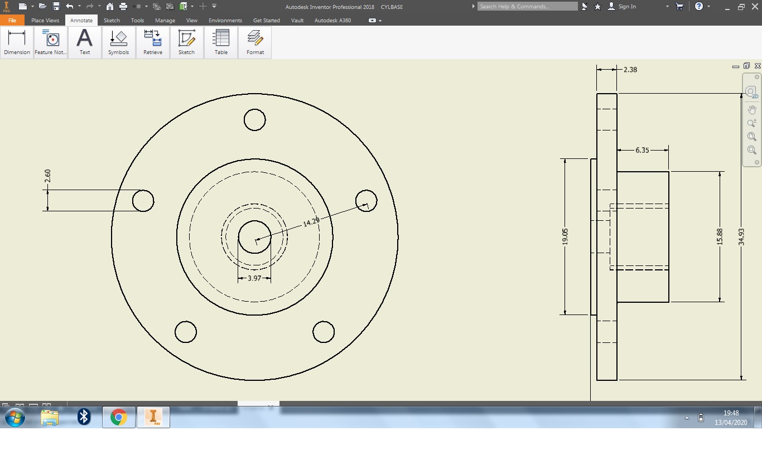
Task: Open the Get Started tab
Action: point(267,20)
